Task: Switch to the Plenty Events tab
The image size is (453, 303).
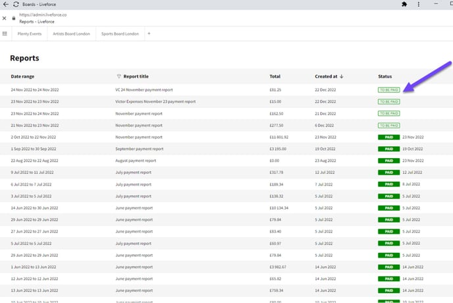Action: pyautogui.click(x=30, y=34)
